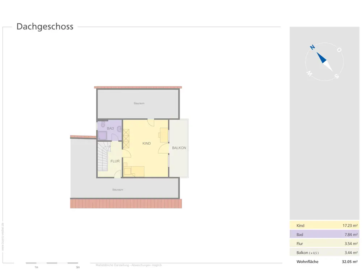This screenshot has height=271, width=362.
Task: Click the Balkon (x 0,5) legend row
Action: pyautogui.click(x=324, y=253)
